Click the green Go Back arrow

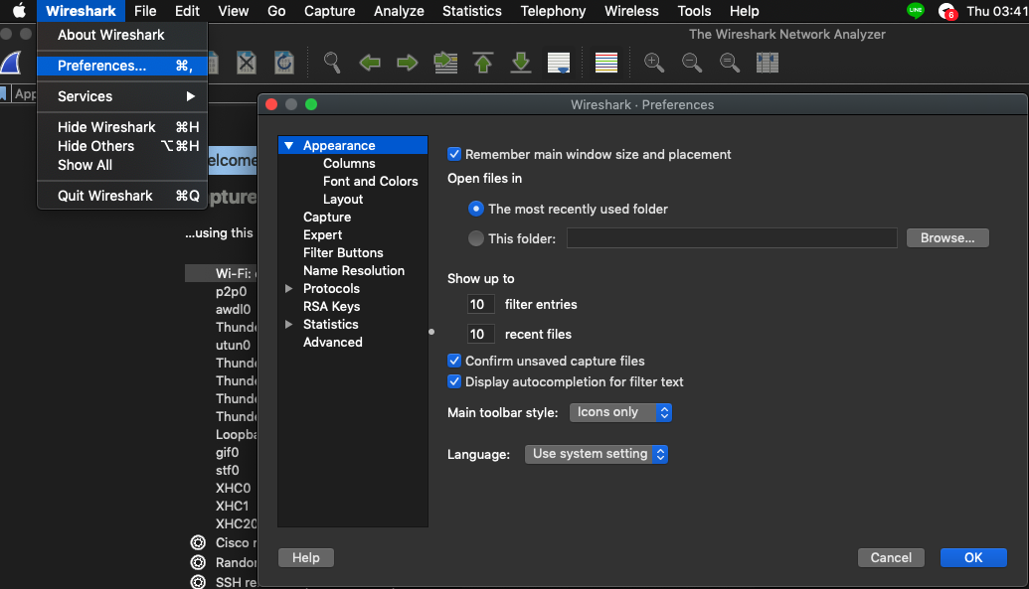tap(370, 63)
